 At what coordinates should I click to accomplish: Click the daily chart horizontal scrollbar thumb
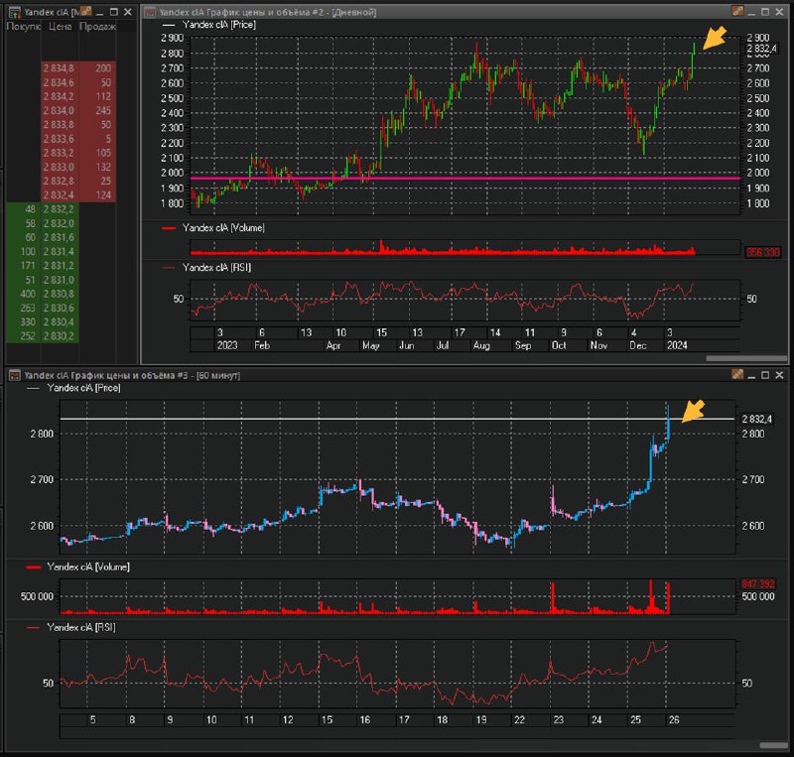pos(746,358)
